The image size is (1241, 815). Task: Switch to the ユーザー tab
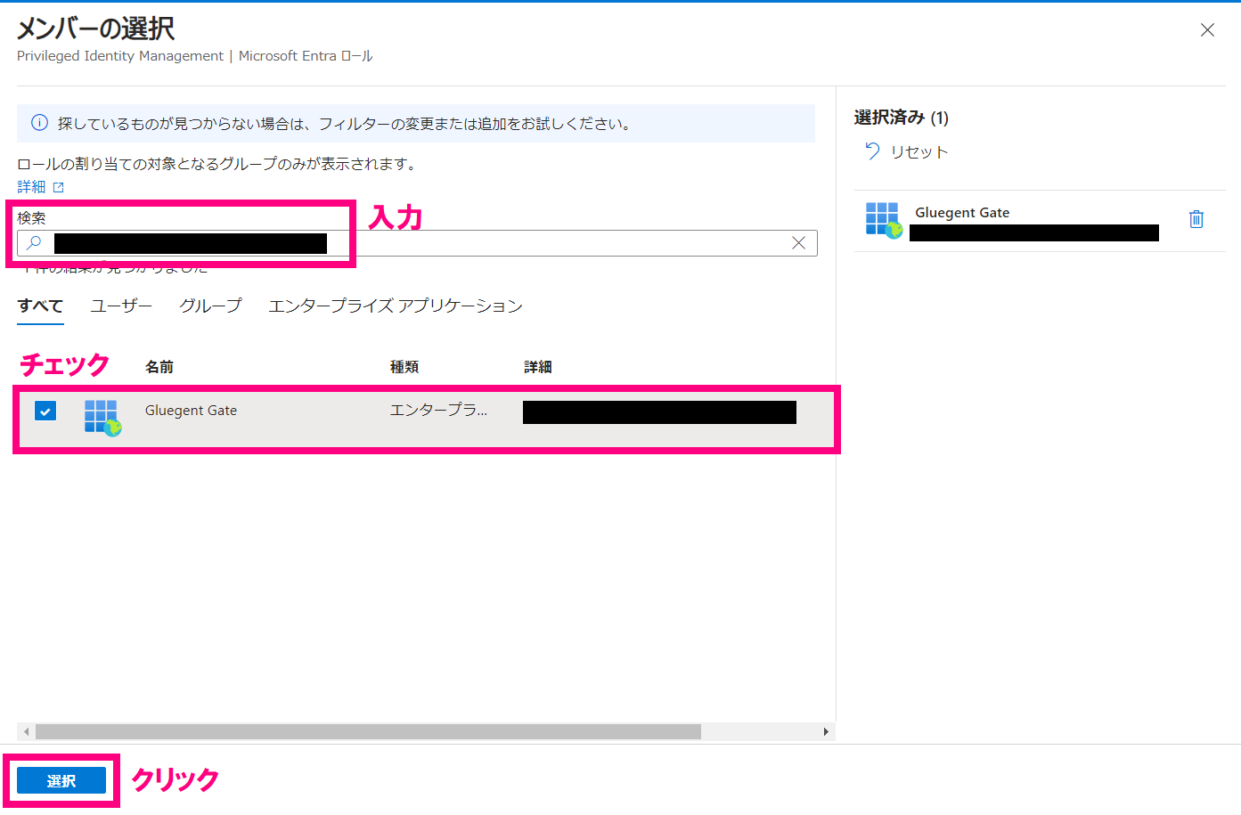click(120, 306)
